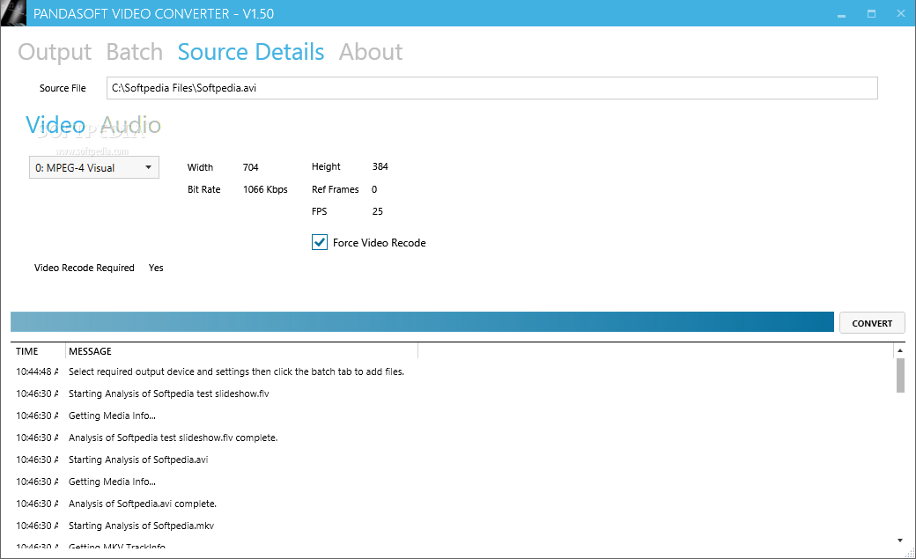
Task: Click the 'Video Recode Required' label
Action: (x=85, y=268)
